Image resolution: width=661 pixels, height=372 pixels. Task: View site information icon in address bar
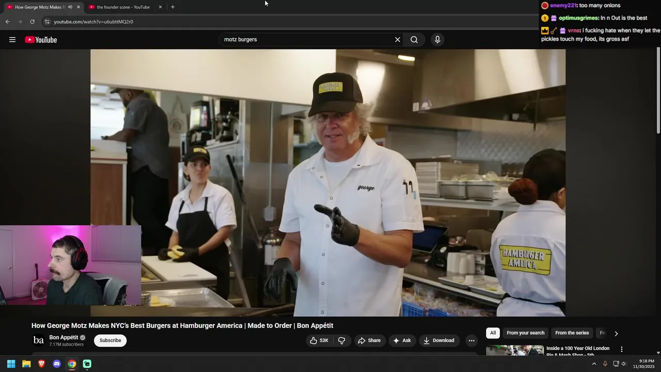tap(47, 22)
